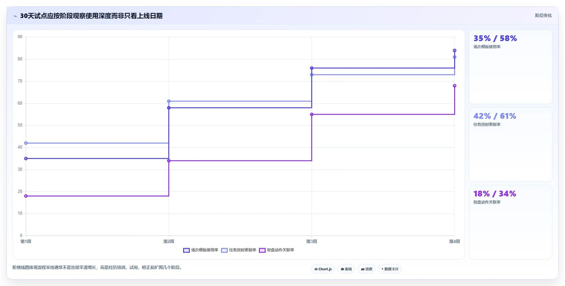
Task: Click the chart title 30天试点应按阶段观察使用深度
Action: pos(91,16)
